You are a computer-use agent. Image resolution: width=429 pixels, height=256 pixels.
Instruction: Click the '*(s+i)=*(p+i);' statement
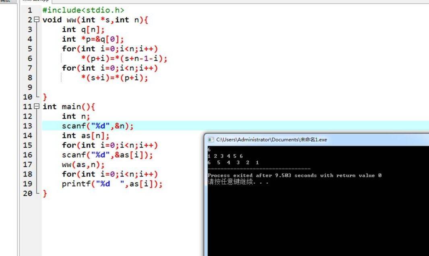114,78
